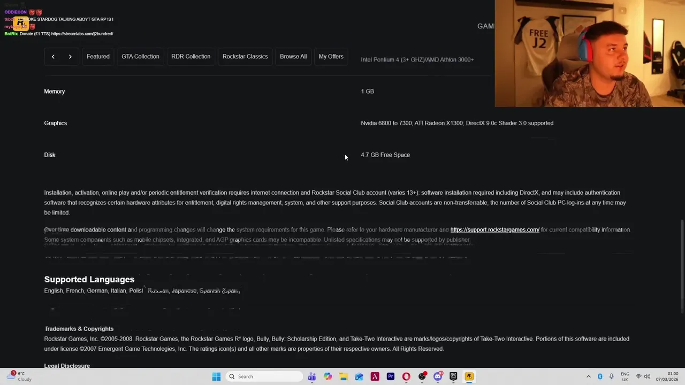Click the page vertical scrollbar thumb

[x=682, y=267]
